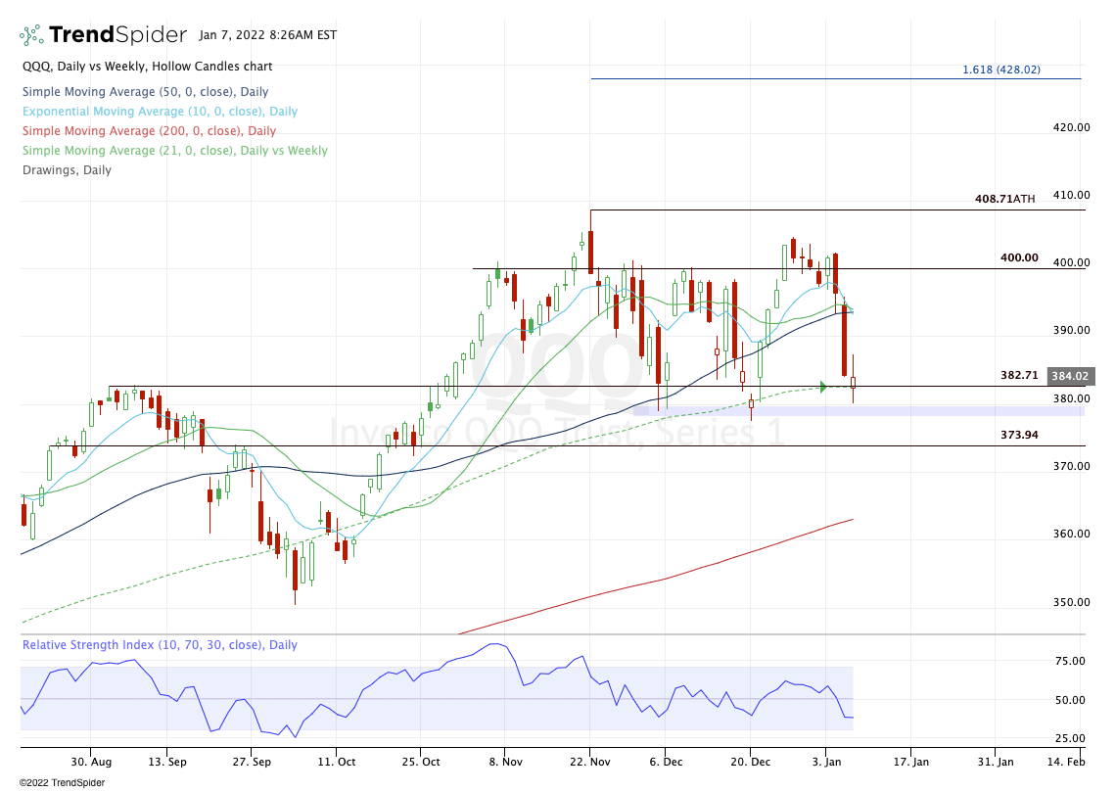Click the 420.00 price axis label
Image resolution: width=1115 pixels, height=792 pixels.
1071,127
